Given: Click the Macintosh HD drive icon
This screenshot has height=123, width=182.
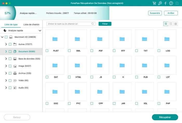Looking at the screenshot, I should [x=11, y=37].
